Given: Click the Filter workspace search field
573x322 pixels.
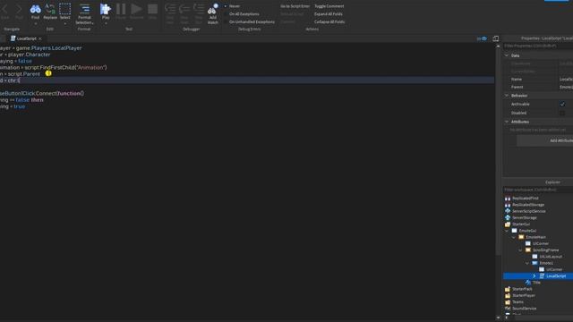Looking at the screenshot, I should [538, 190].
